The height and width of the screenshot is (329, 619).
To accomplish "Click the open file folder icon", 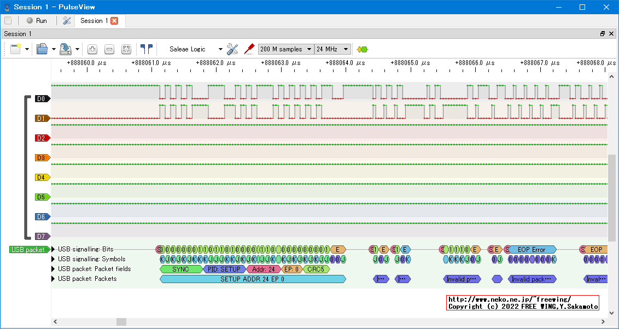I will pyautogui.click(x=42, y=49).
